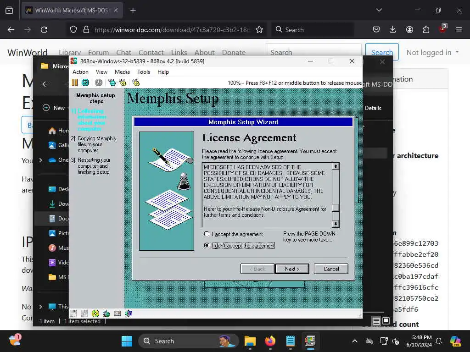Click the license text scroll up arrow
The width and height of the screenshot is (470, 352).
click(336, 166)
